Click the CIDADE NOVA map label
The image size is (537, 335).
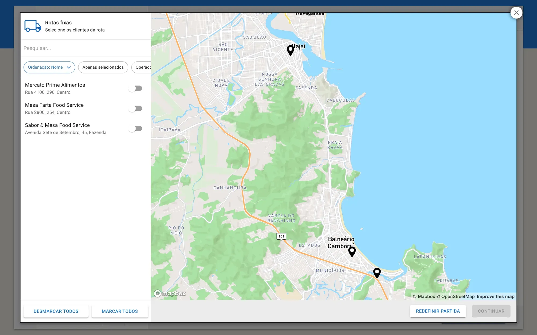(221, 83)
